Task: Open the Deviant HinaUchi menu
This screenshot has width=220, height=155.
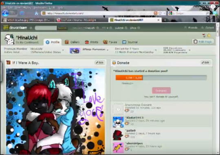Action: click(x=86, y=28)
